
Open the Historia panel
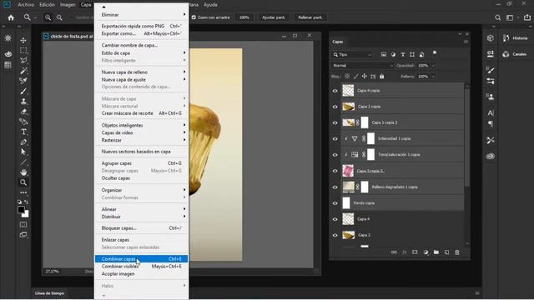tap(516, 38)
